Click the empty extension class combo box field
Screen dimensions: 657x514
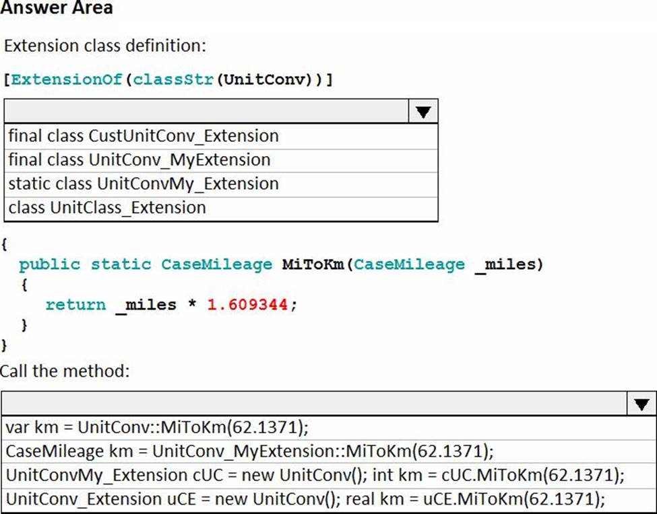coord(206,112)
